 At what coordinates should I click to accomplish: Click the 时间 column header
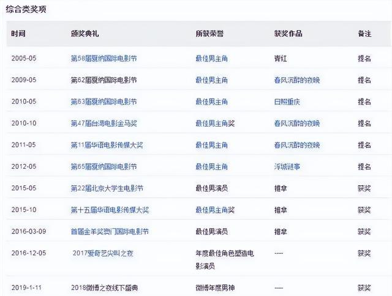(x=18, y=34)
